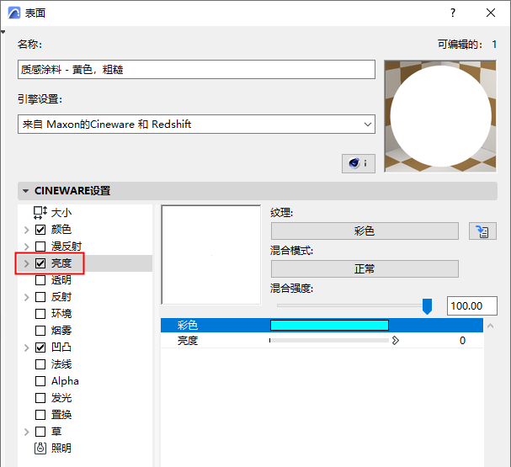Click the material preview sphere thumbnail

(x=440, y=116)
